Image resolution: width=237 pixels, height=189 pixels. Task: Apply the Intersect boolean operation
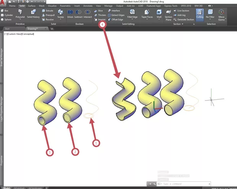(88, 14)
